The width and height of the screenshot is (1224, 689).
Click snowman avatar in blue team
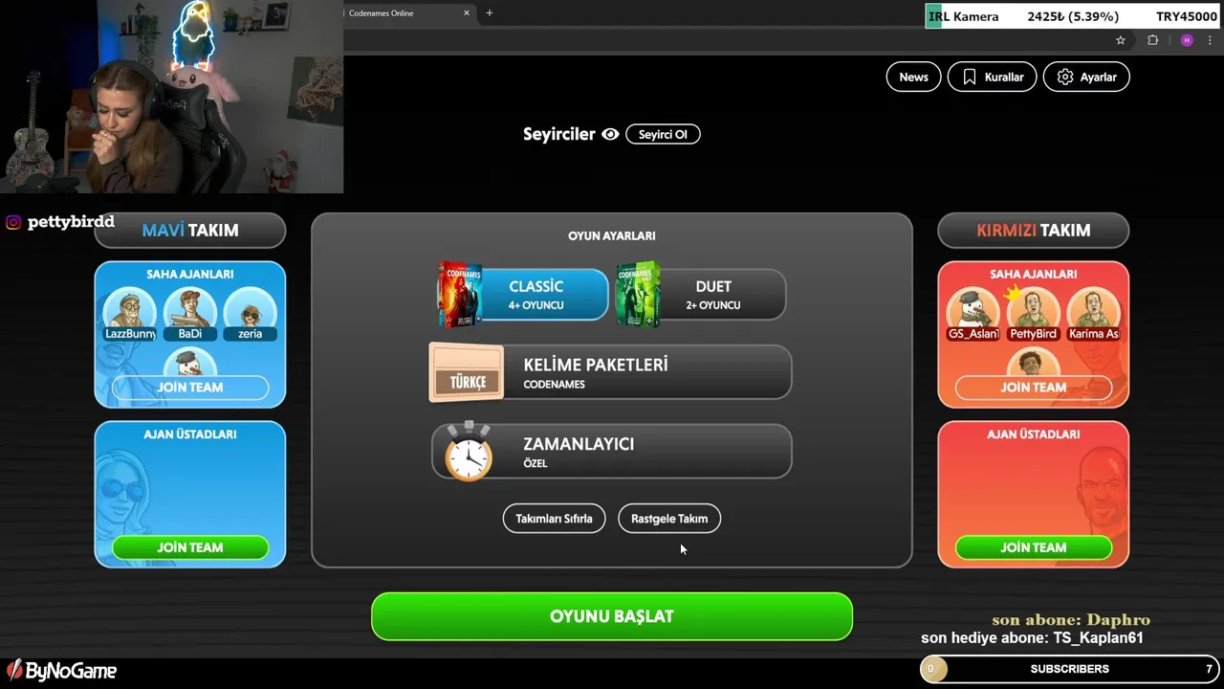coord(190,363)
